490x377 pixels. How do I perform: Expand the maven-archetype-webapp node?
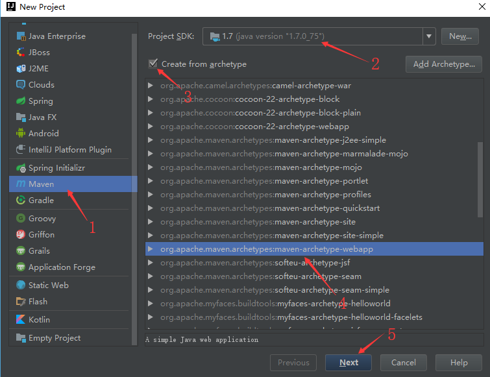pyautogui.click(x=151, y=249)
